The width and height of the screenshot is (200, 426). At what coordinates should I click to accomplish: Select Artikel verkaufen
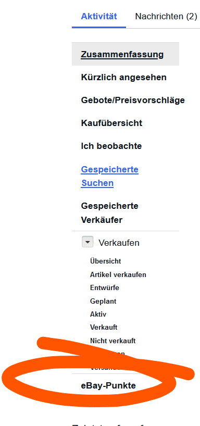click(x=118, y=274)
